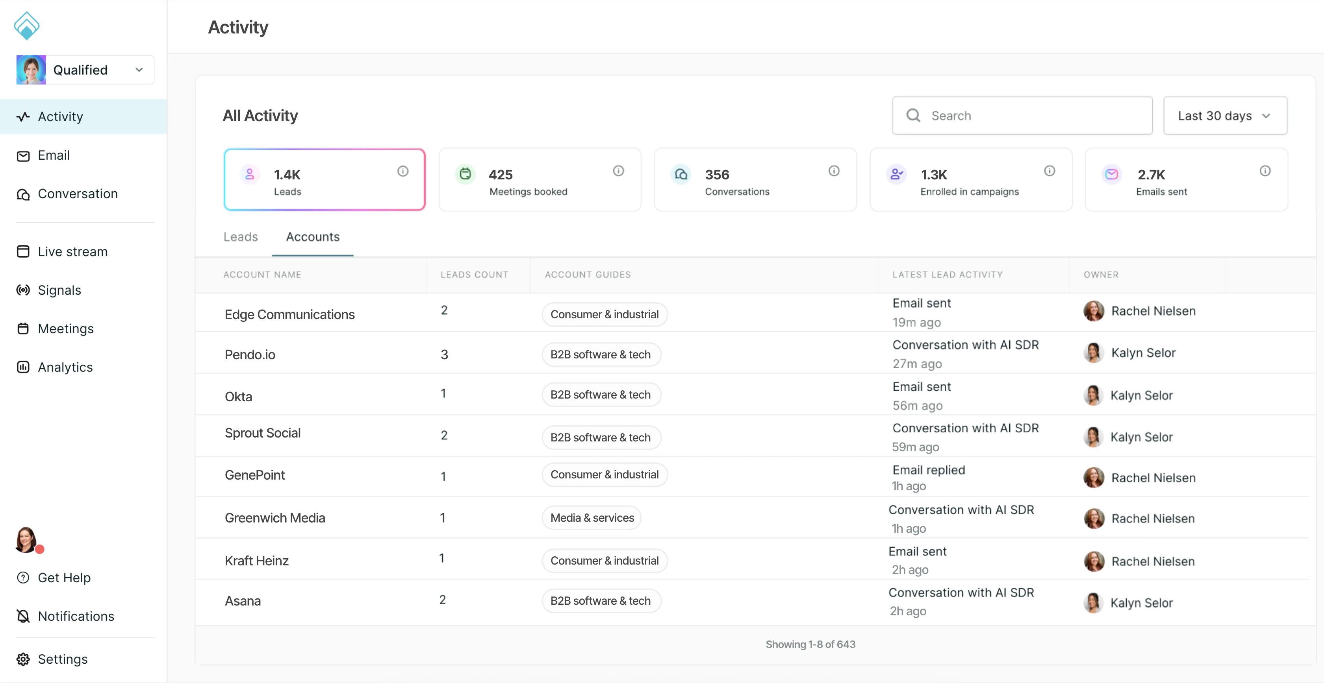The width and height of the screenshot is (1324, 683).
Task: Open the Sprout Social account
Action: (263, 433)
